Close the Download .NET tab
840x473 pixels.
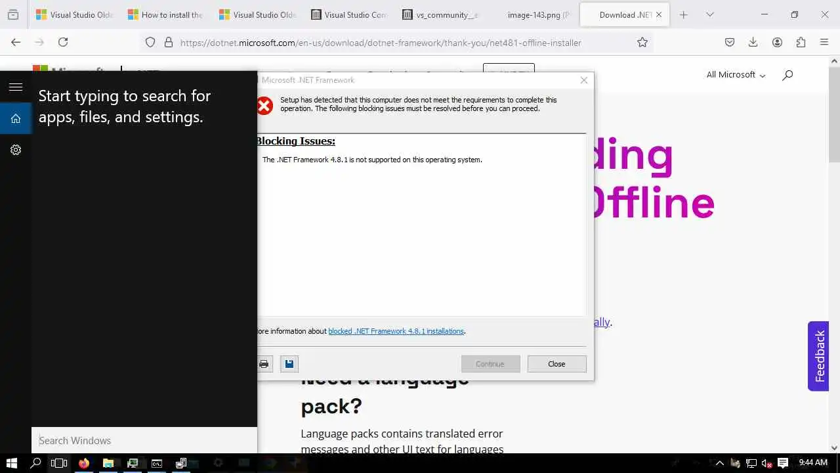[660, 14]
